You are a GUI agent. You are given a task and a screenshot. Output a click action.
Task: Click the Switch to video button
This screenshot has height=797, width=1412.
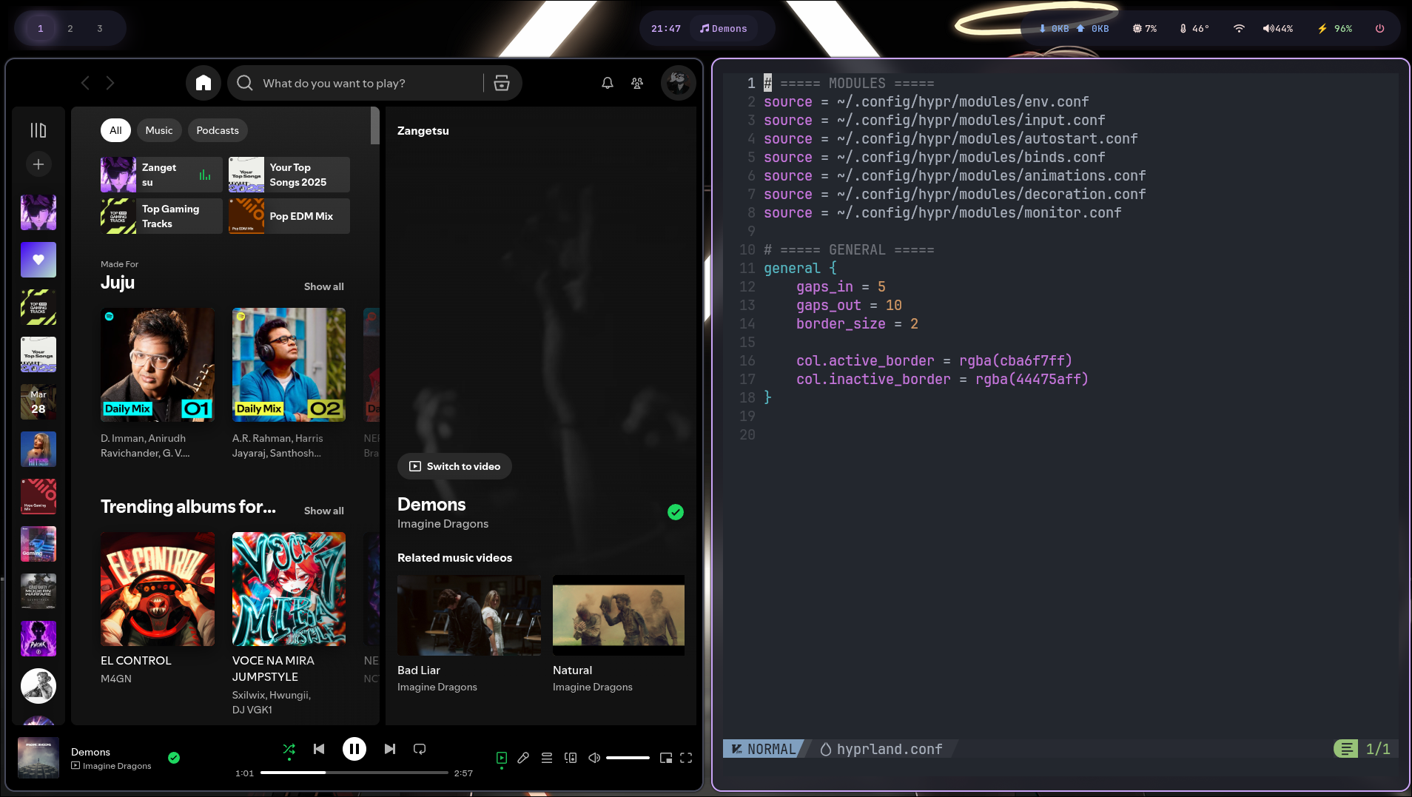pyautogui.click(x=454, y=466)
